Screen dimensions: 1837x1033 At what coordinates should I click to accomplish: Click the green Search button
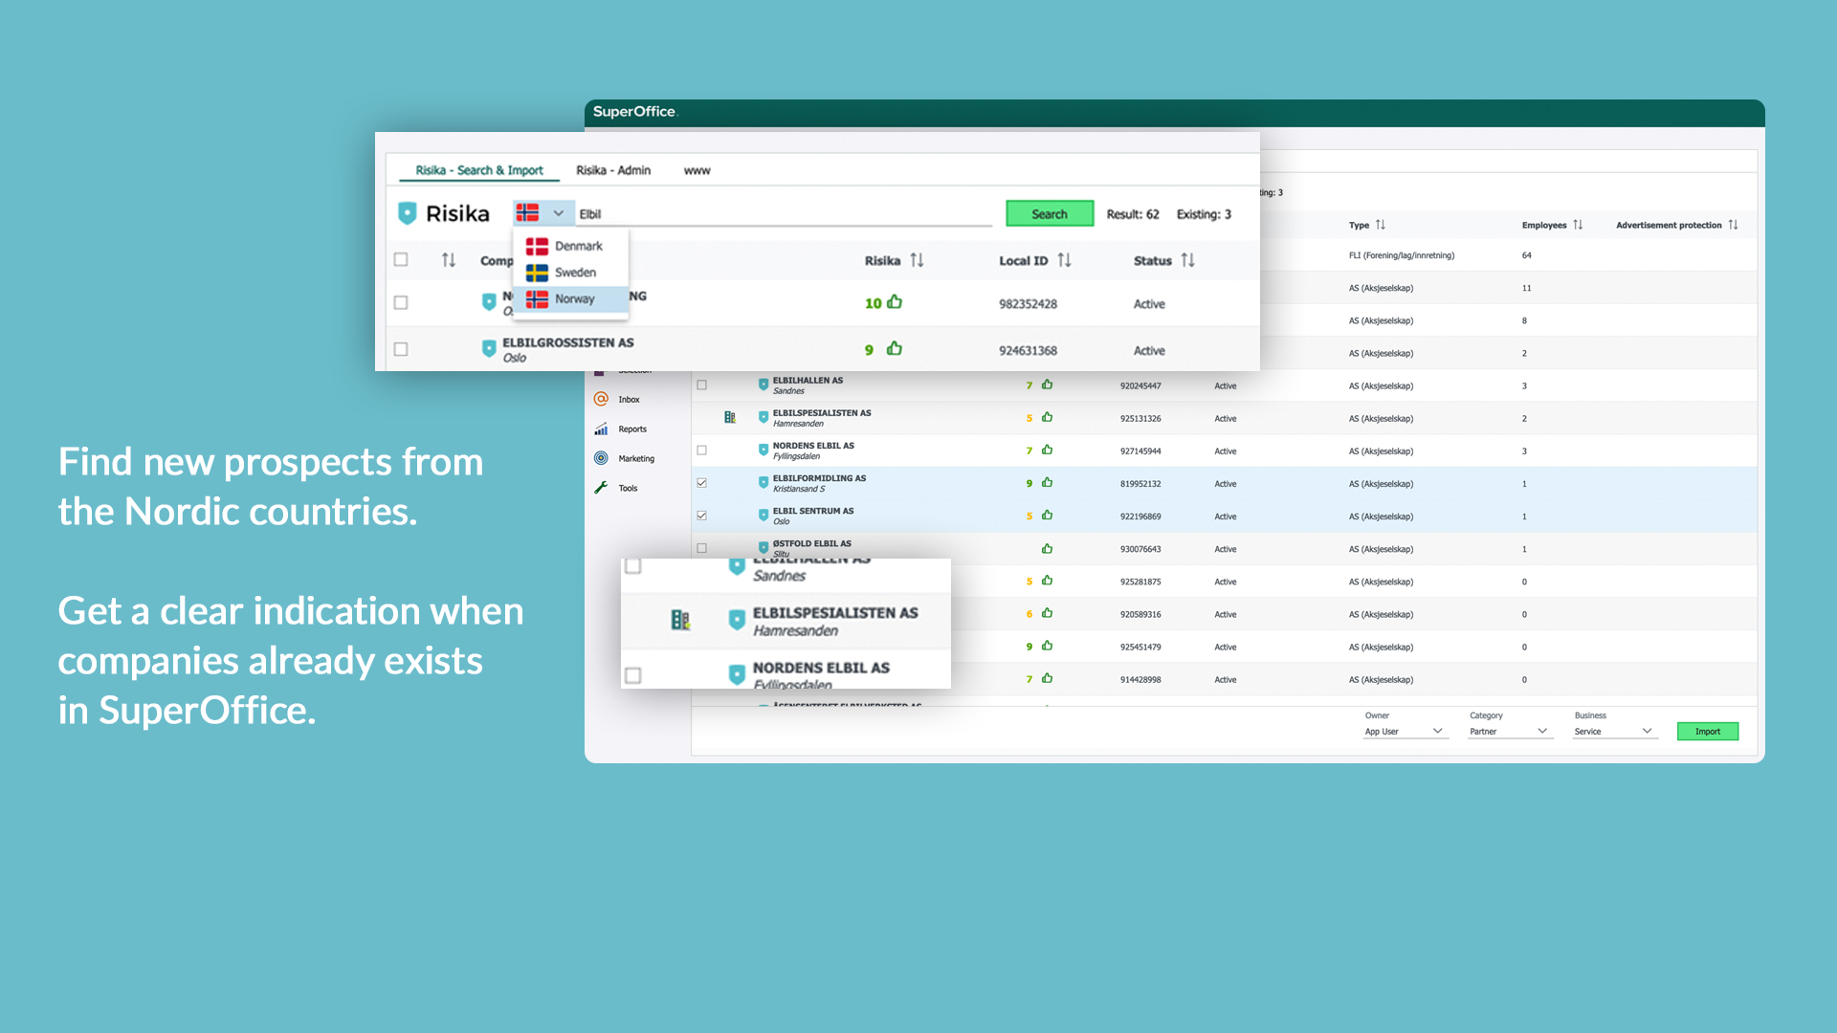coord(1050,213)
